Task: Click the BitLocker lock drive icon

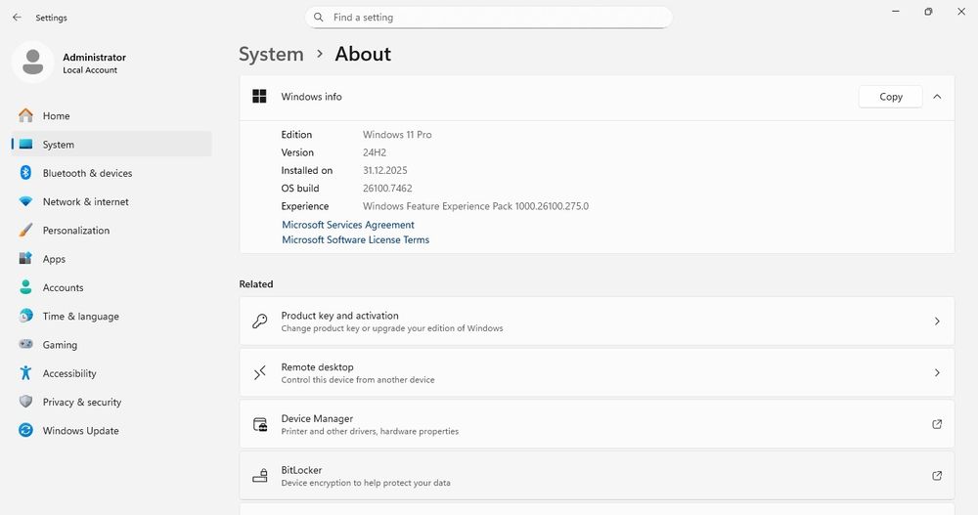Action: (259, 476)
